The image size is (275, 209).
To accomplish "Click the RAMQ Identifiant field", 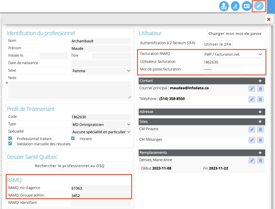I will (x=101, y=203).
